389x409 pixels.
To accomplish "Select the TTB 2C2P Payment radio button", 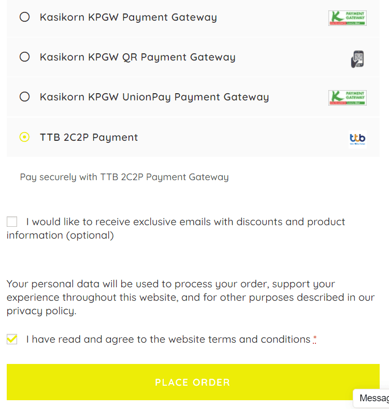I will click(x=24, y=137).
